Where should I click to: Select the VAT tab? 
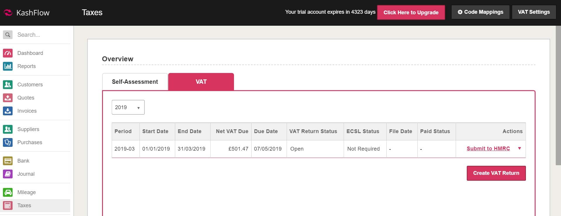pos(201,82)
